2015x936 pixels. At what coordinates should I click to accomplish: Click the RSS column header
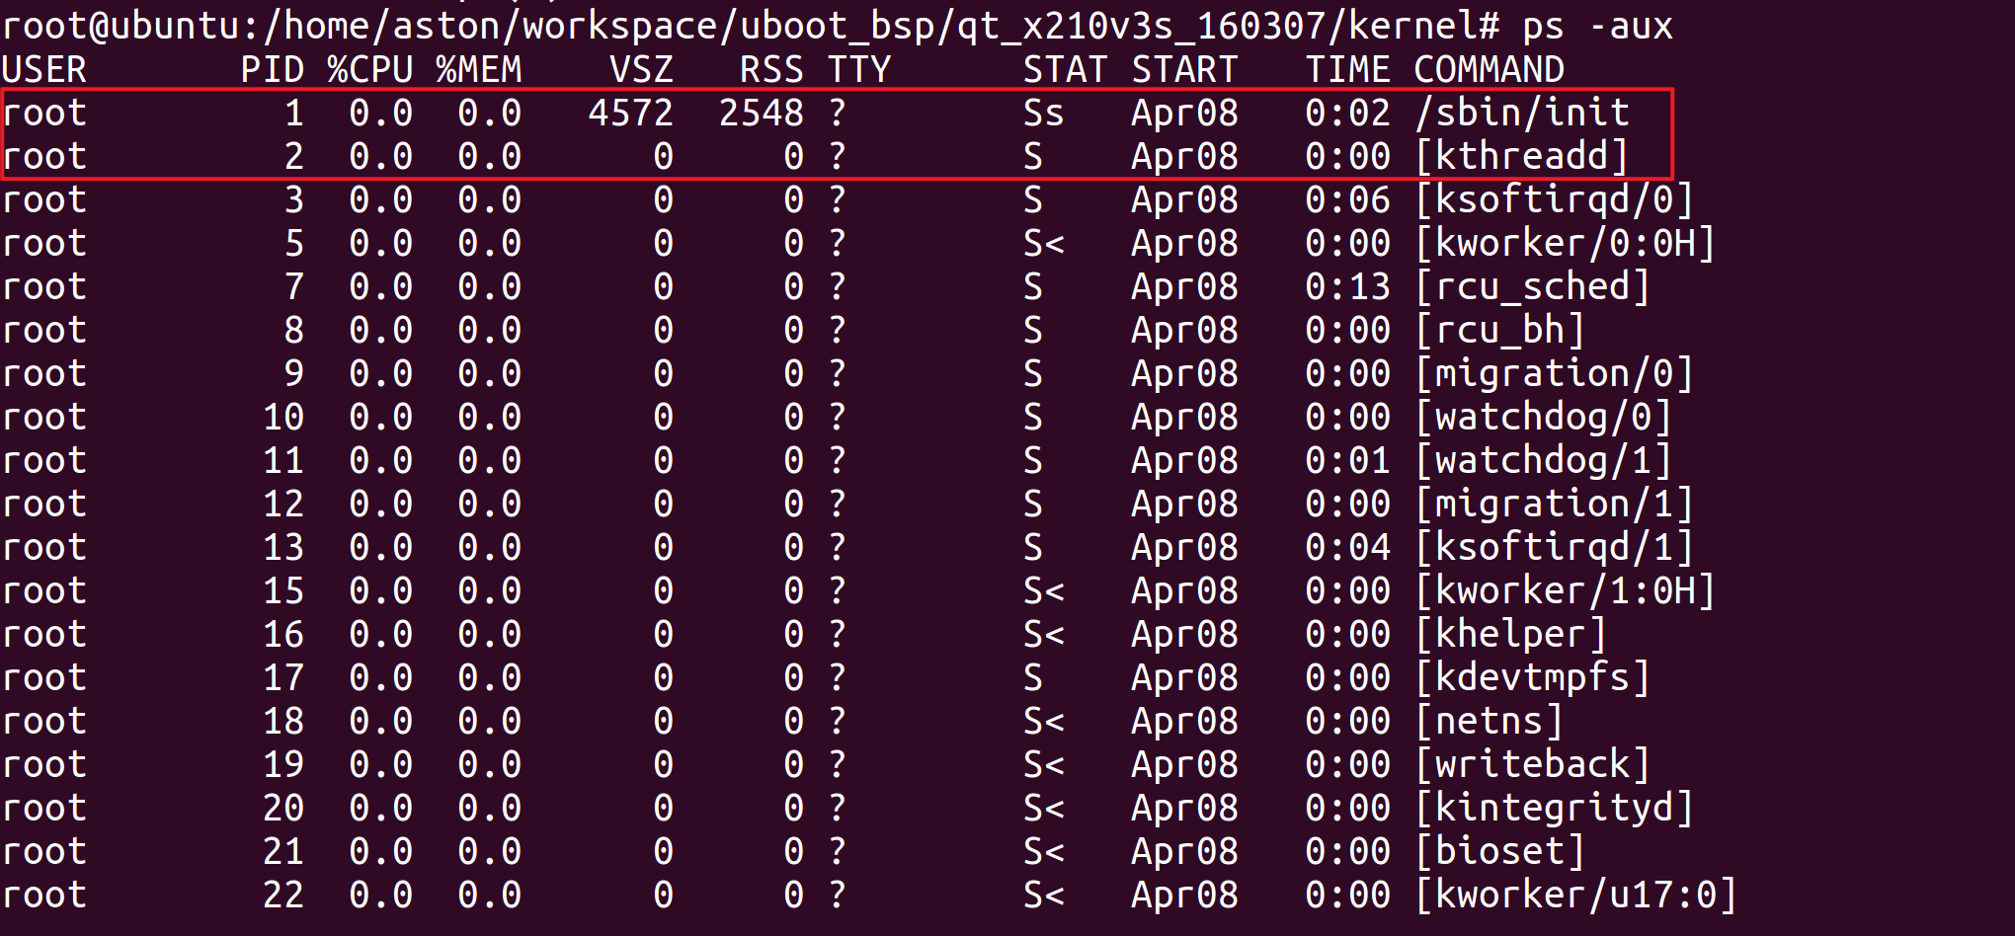(772, 69)
